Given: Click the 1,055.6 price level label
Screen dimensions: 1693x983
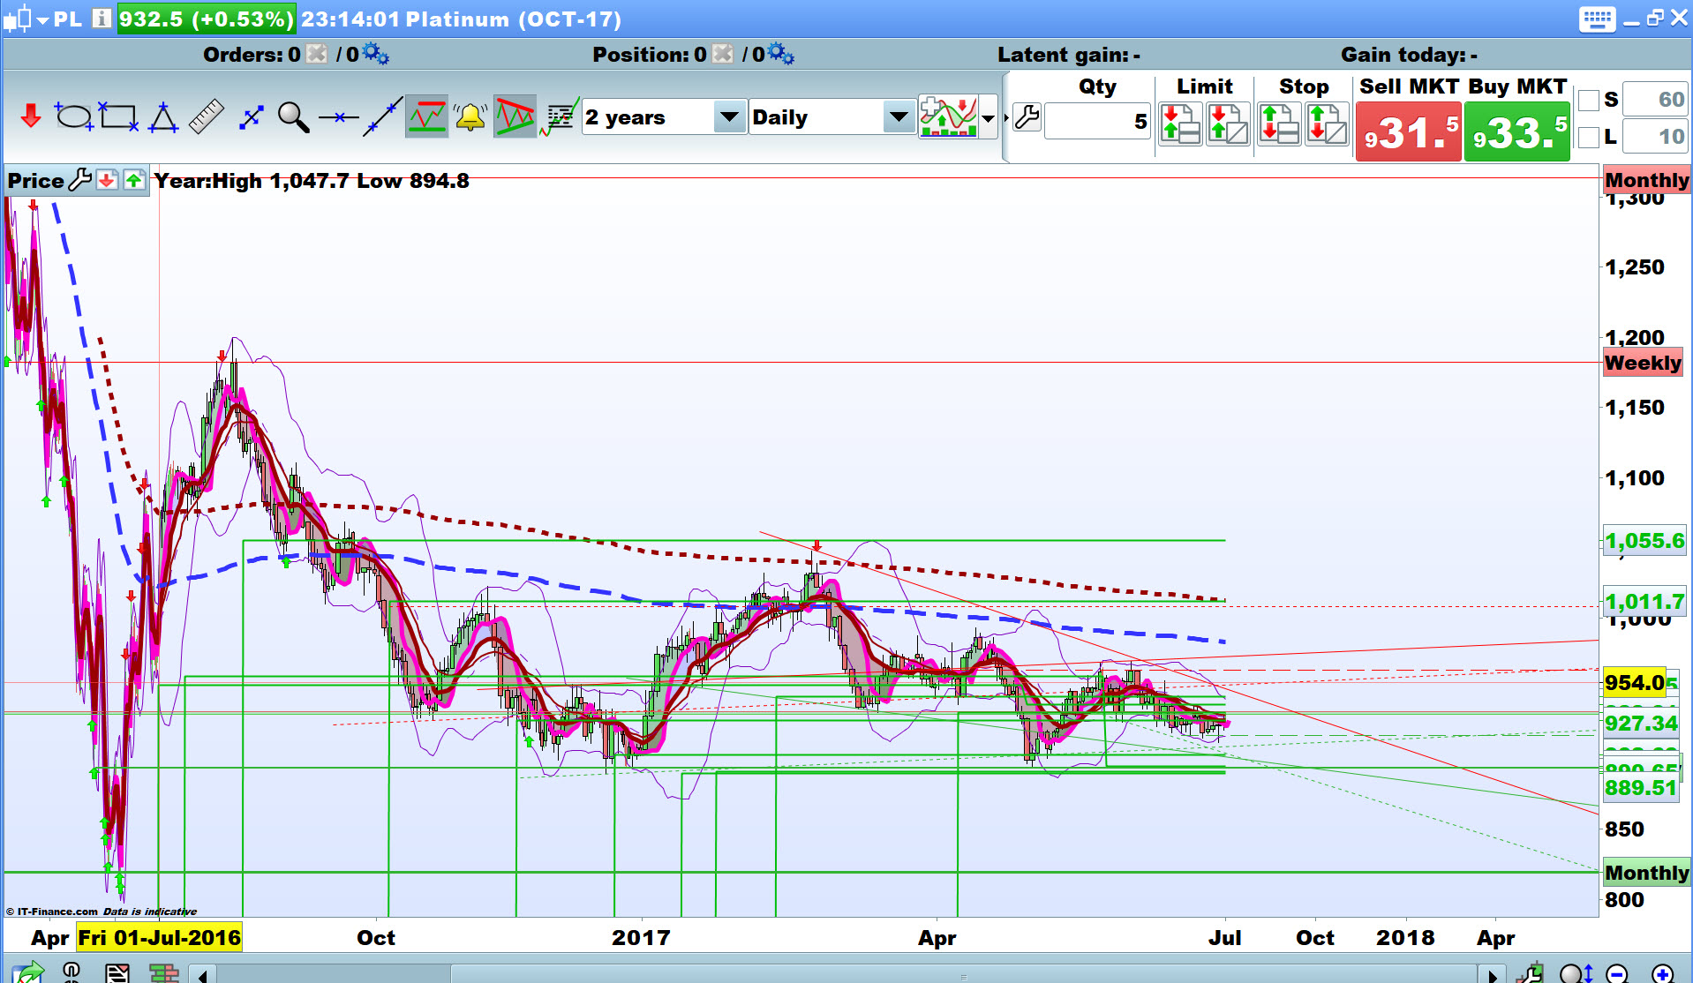Looking at the screenshot, I should 1644,541.
